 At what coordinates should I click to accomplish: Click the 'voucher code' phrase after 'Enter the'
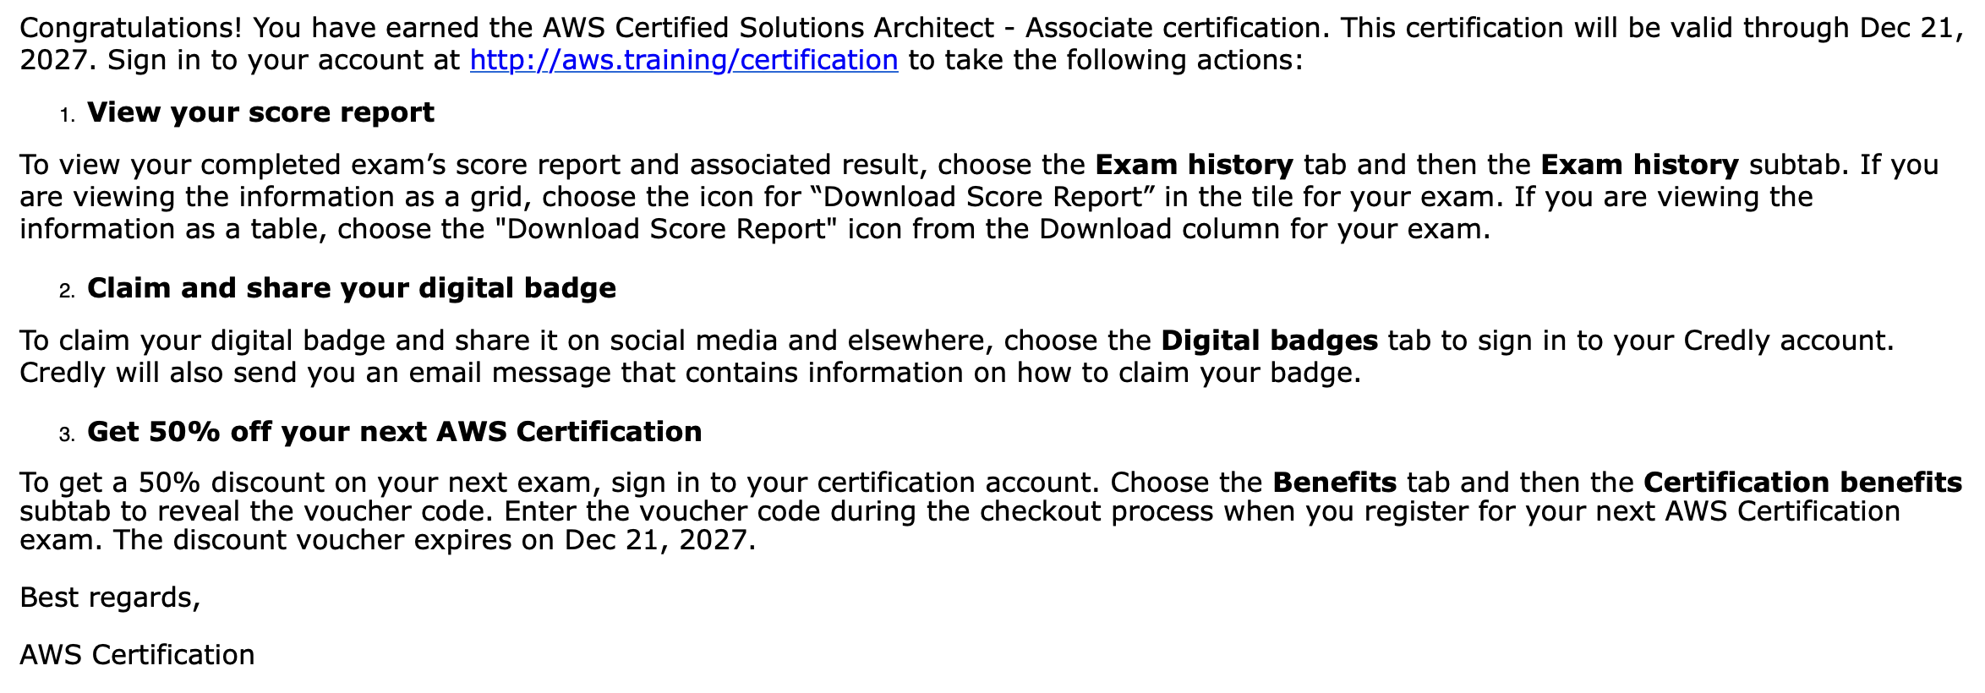(x=729, y=511)
